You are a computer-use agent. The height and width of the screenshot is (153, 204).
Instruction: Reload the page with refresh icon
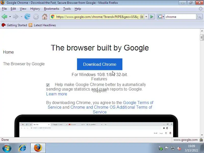coord(27,17)
